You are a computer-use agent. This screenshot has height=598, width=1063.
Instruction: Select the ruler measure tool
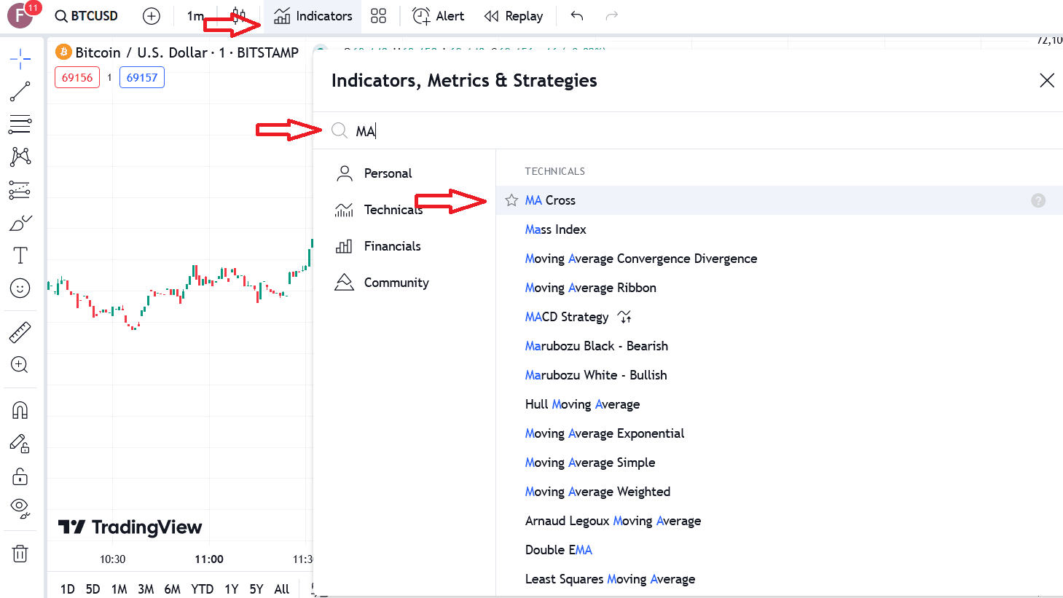pos(20,333)
